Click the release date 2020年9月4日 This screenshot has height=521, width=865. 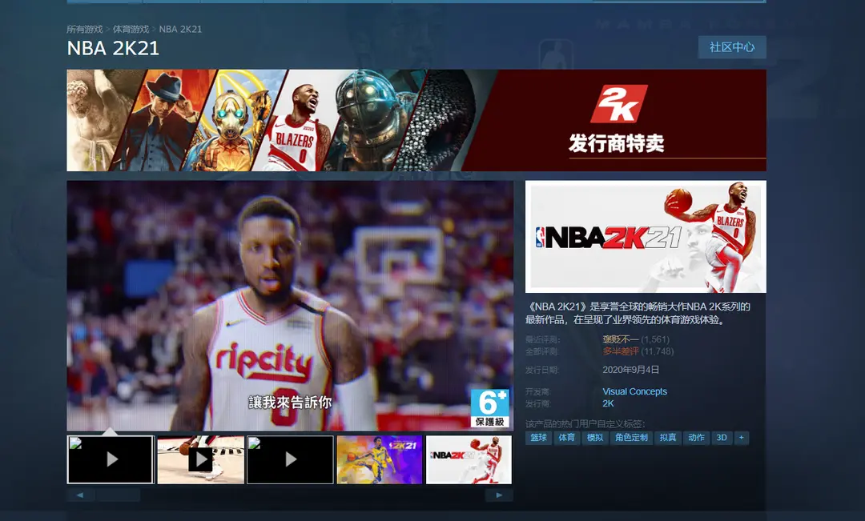tap(630, 370)
